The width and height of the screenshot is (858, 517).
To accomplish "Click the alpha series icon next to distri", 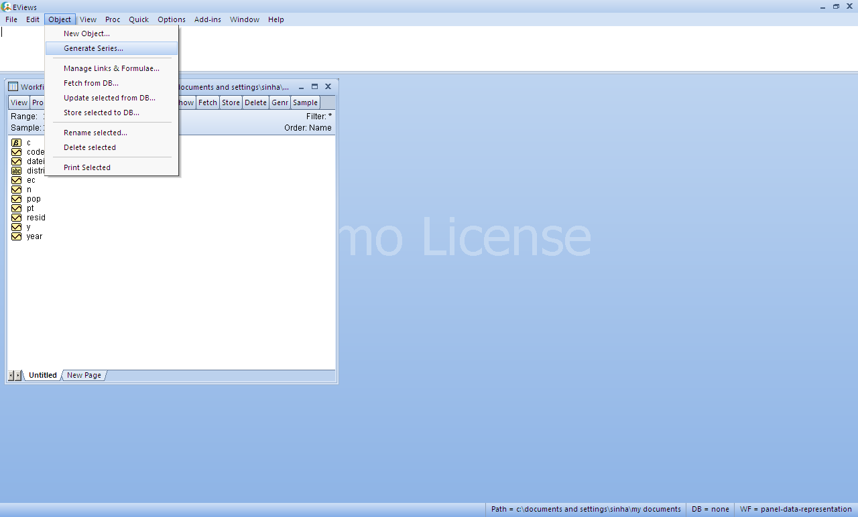I will pos(17,171).
